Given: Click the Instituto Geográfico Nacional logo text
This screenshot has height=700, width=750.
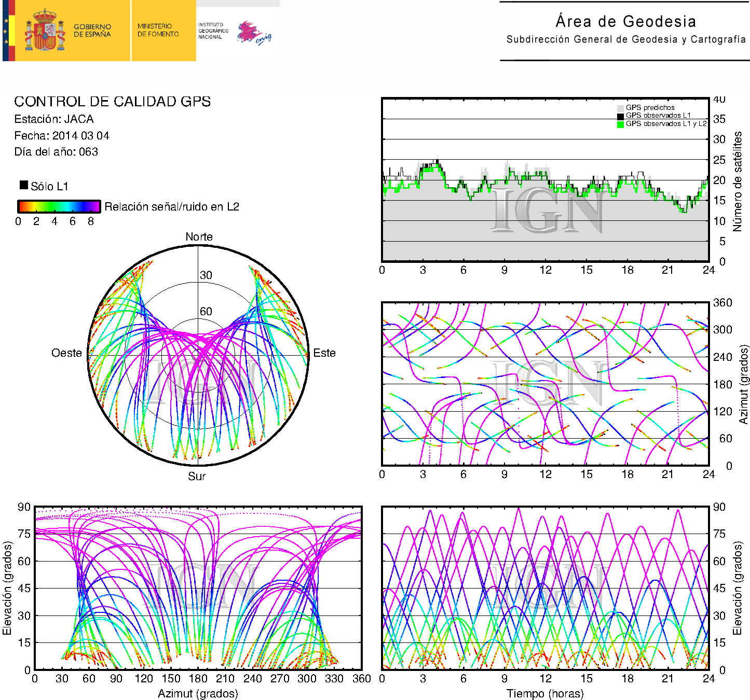Looking at the screenshot, I should [213, 31].
